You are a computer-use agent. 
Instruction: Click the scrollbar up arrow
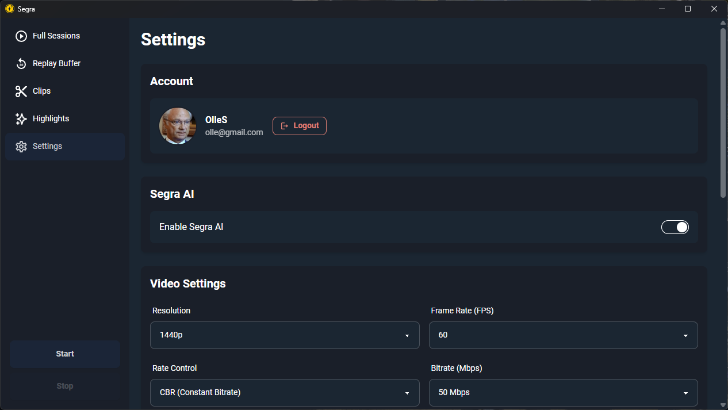(x=723, y=23)
